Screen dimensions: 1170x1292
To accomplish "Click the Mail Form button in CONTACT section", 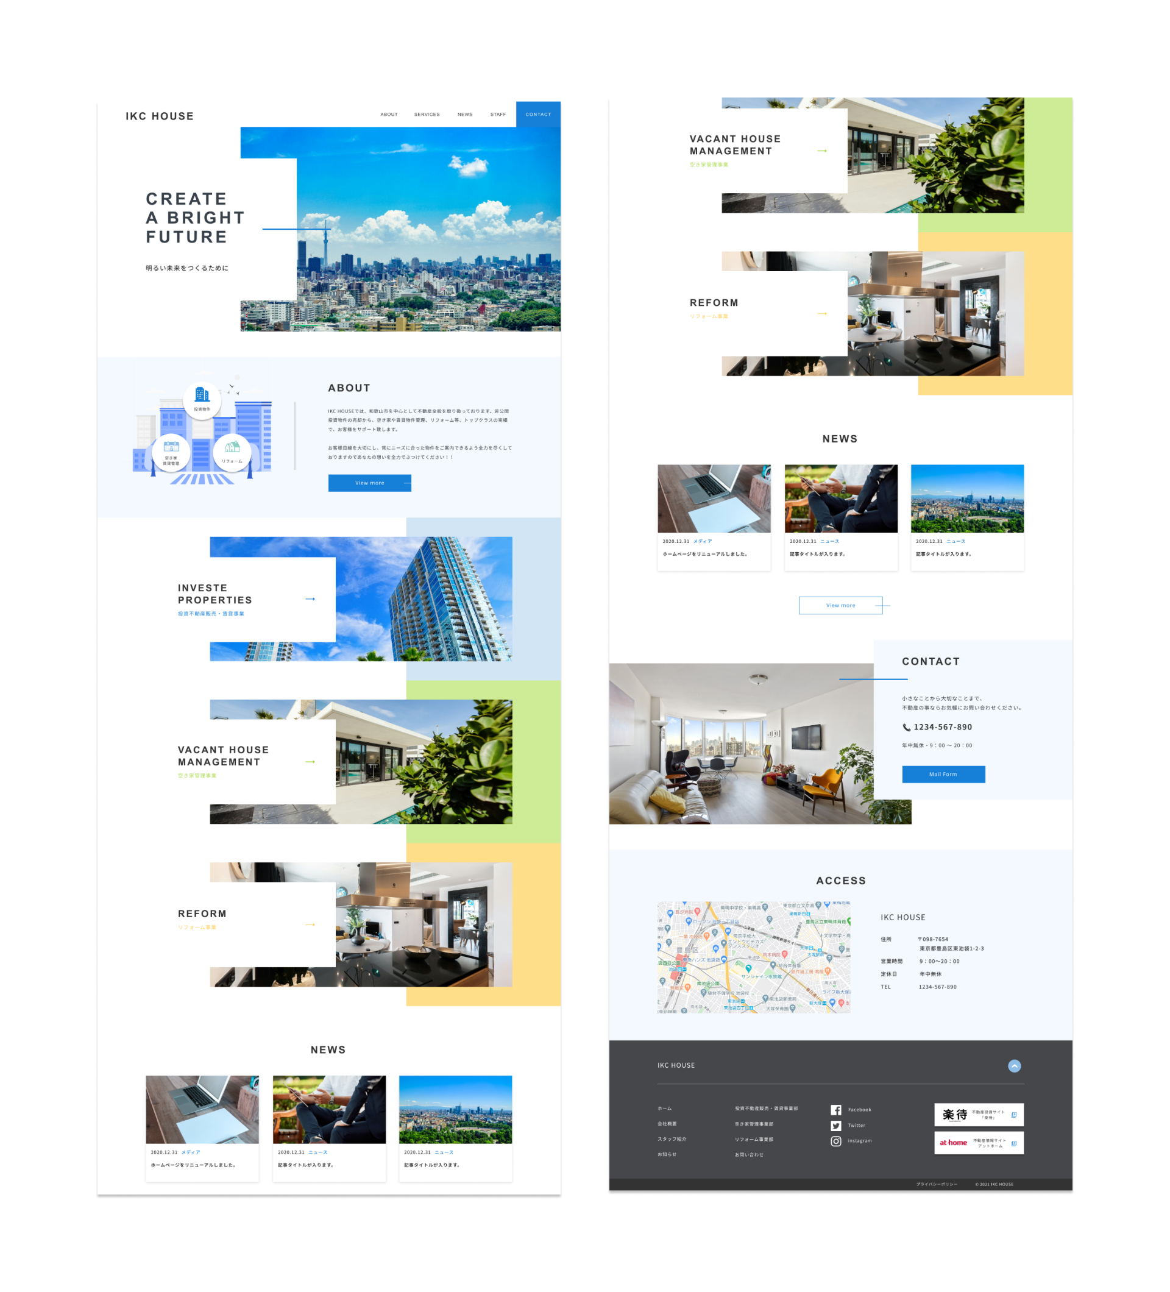I will point(944,775).
